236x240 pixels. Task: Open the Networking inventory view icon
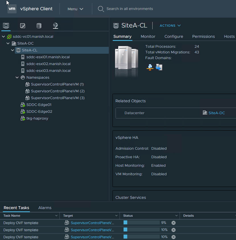point(56,26)
